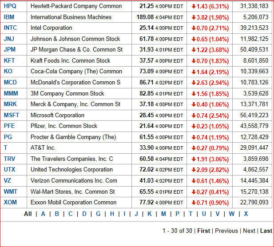
Task: Filter symbols by letter D
Action: [x=84, y=214]
